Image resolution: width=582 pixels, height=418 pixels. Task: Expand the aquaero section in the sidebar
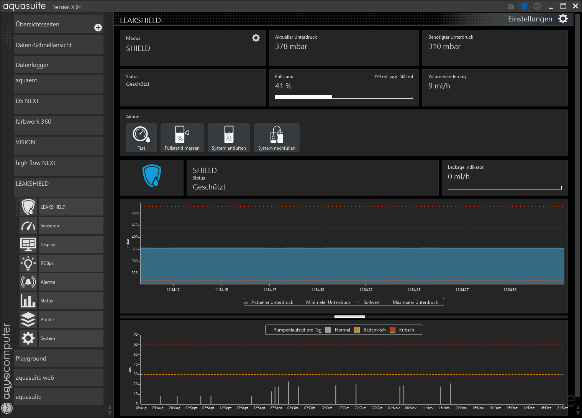(59, 83)
